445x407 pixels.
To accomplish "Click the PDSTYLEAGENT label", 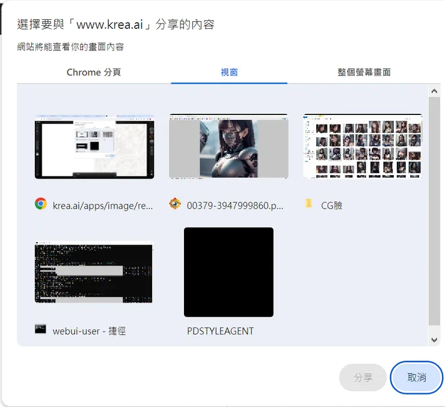I will pyautogui.click(x=220, y=331).
